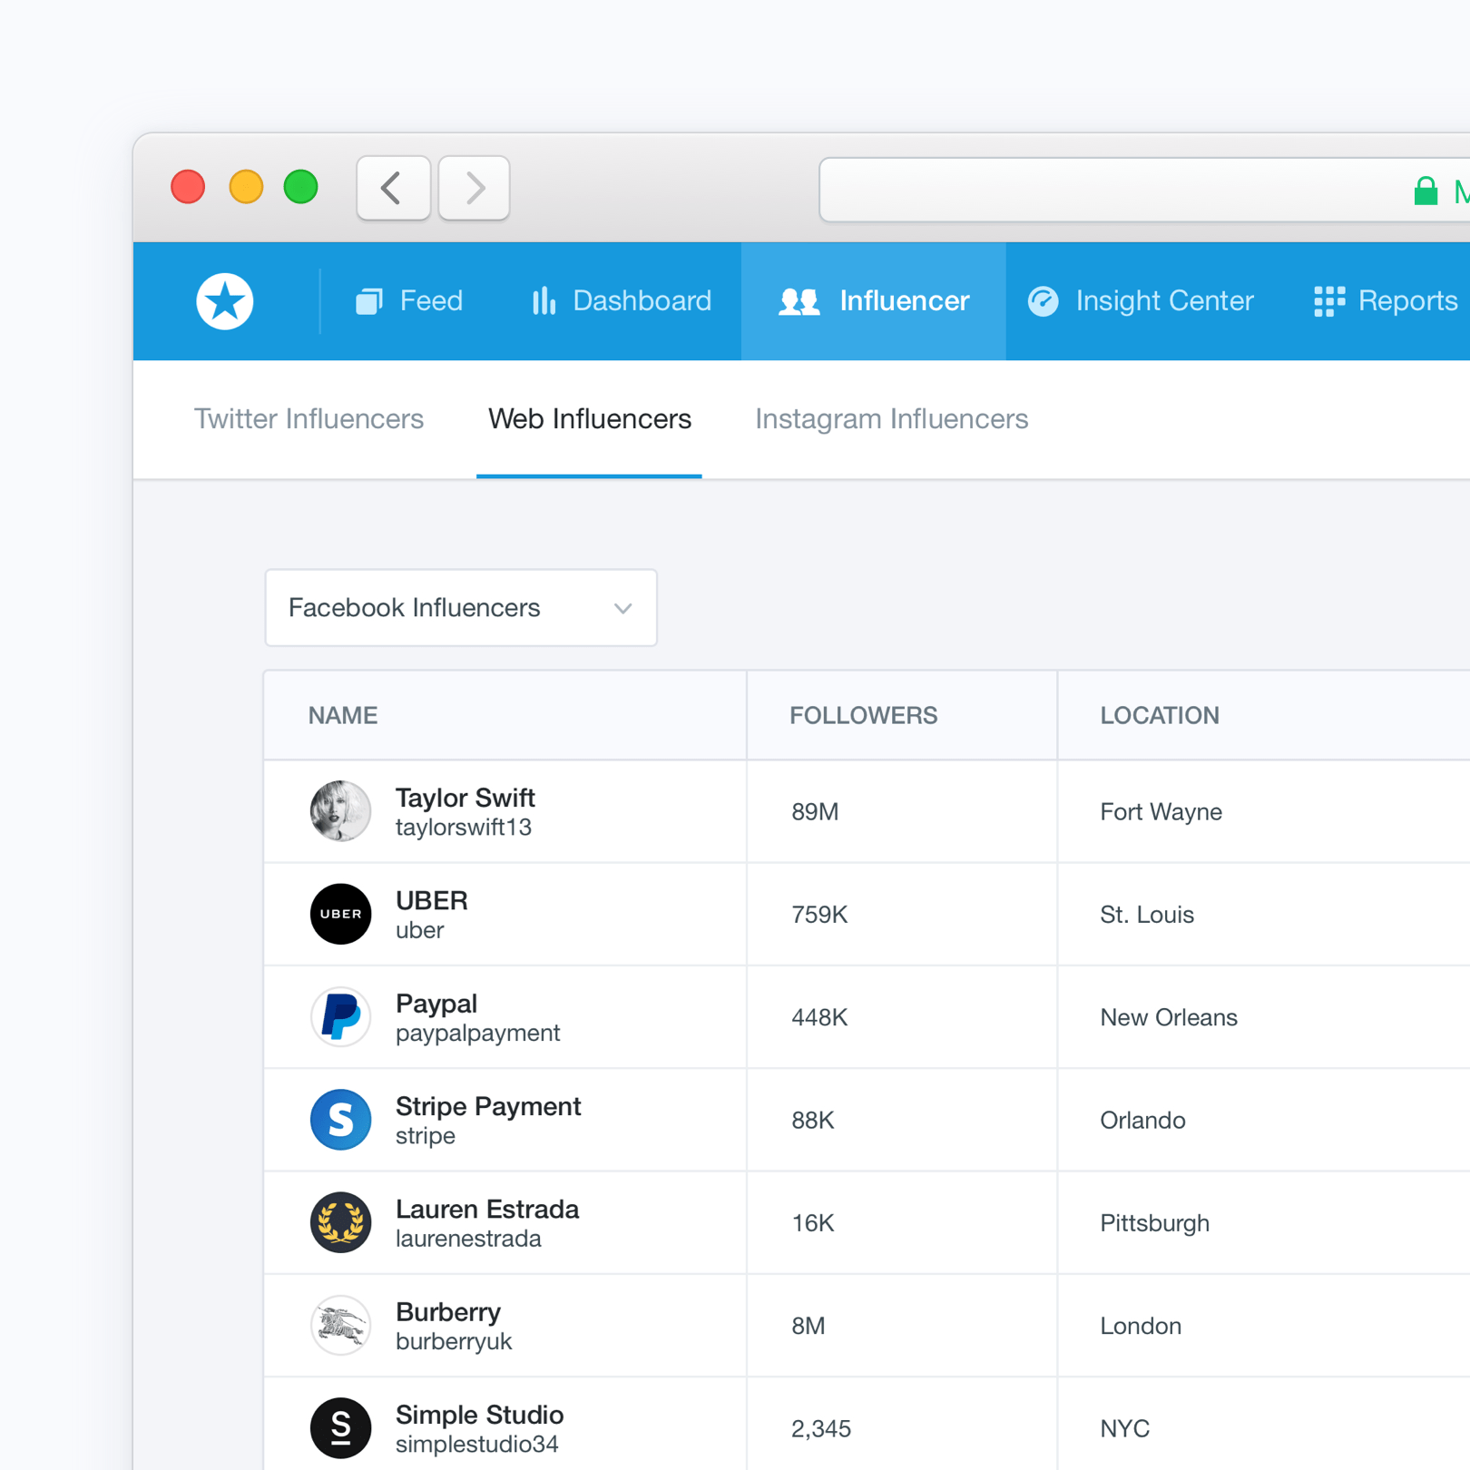The height and width of the screenshot is (1470, 1470).
Task: Click Taylor Swift's avatar
Action: [340, 811]
